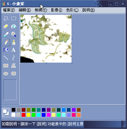Activate the Pick Color eyedropper tool
The height and width of the screenshot is (129, 127).
6,34
